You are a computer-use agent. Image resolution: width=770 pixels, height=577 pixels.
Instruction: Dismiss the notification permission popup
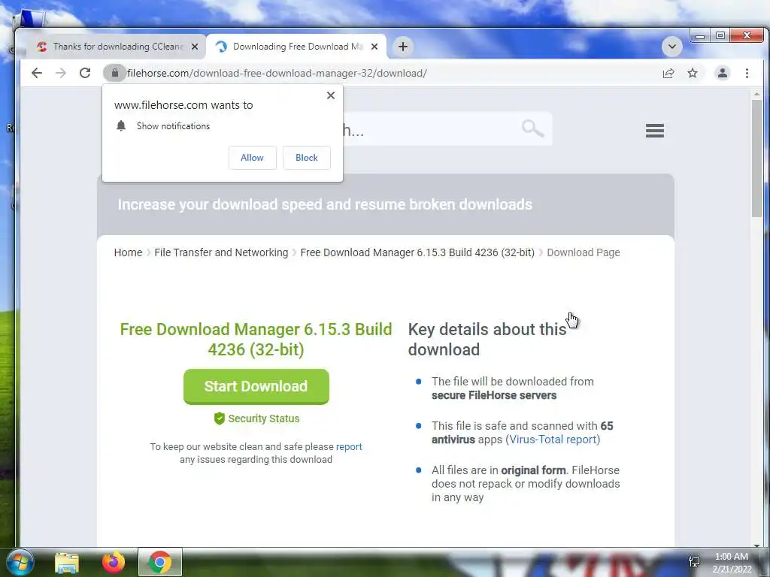click(x=331, y=95)
